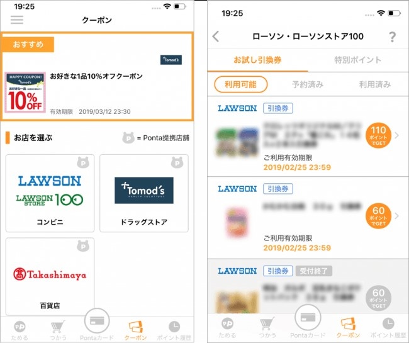
Task: Open the Lawson コンビニ store card
Action: click(50, 193)
